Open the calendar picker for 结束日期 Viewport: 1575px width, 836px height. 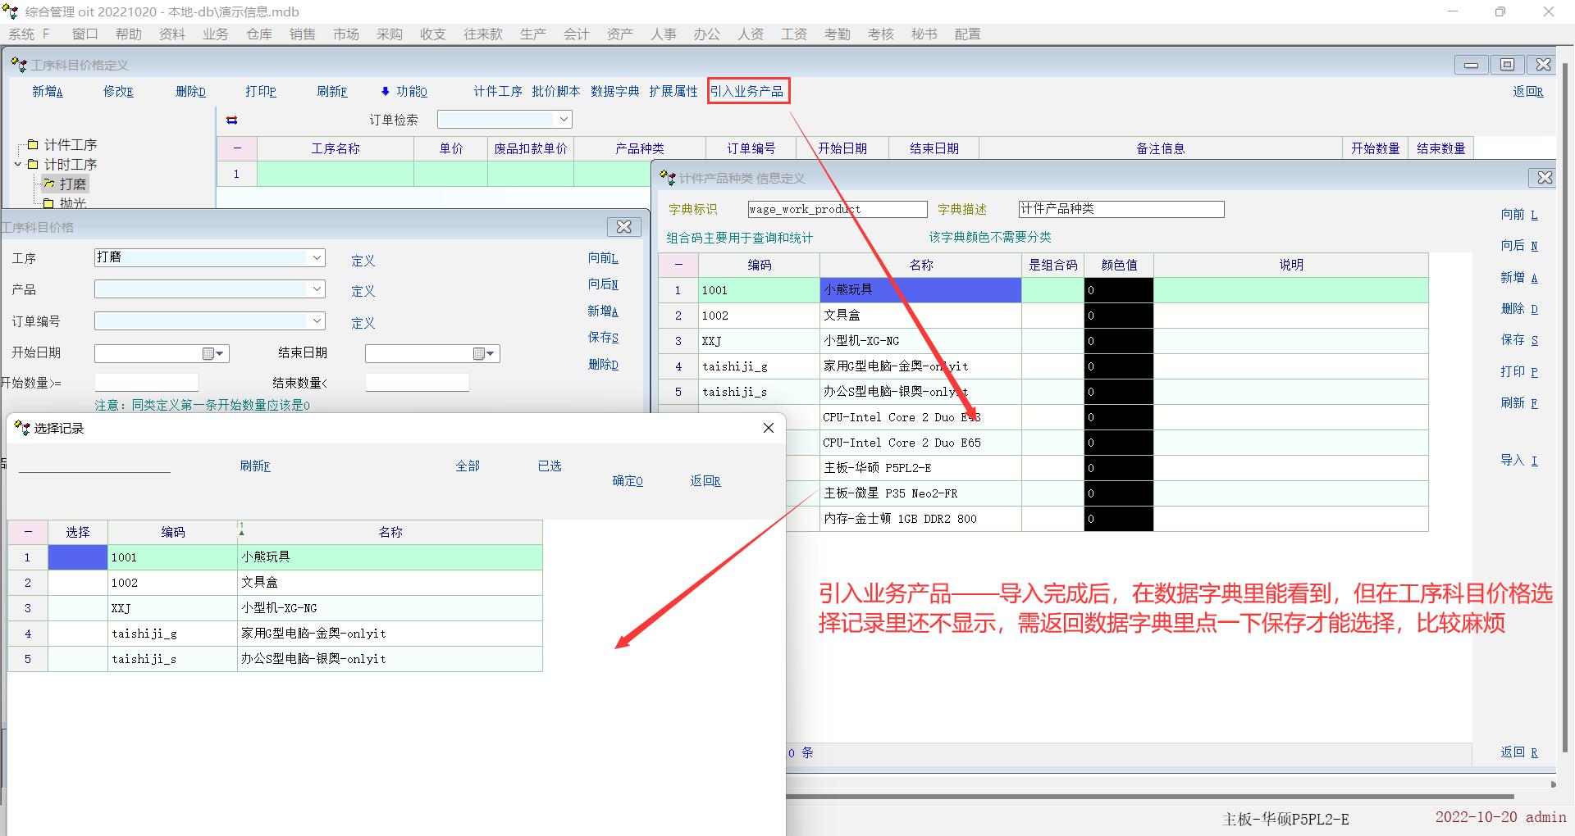click(x=484, y=354)
